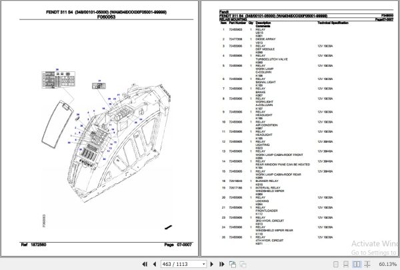The width and height of the screenshot is (400, 270).
Task: Select WINDSHIELD WIPER REAR text
Action: (x=274, y=231)
